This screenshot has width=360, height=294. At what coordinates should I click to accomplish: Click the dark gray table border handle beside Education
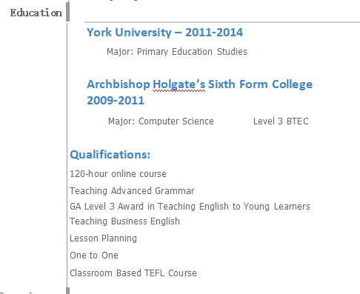pos(67,11)
